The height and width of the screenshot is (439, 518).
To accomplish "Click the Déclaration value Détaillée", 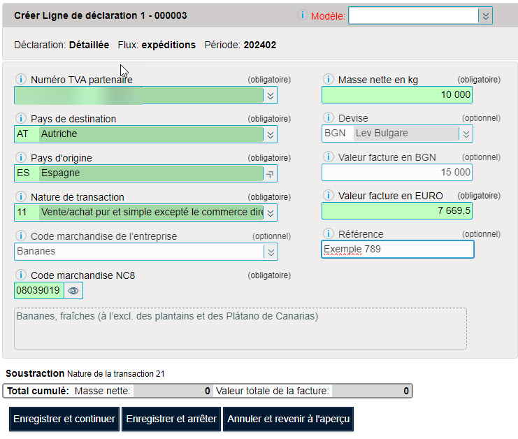I will click(89, 45).
